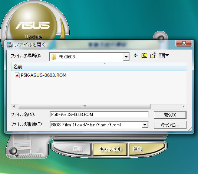Click the scroll left arrow

tap(14, 106)
